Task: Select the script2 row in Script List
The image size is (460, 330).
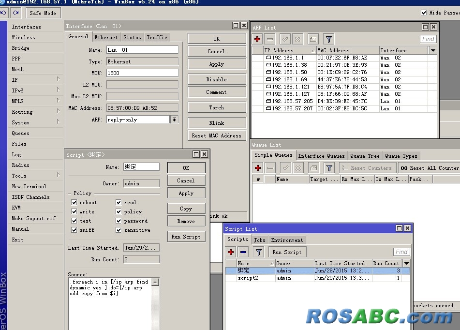Action: pyautogui.click(x=318, y=278)
